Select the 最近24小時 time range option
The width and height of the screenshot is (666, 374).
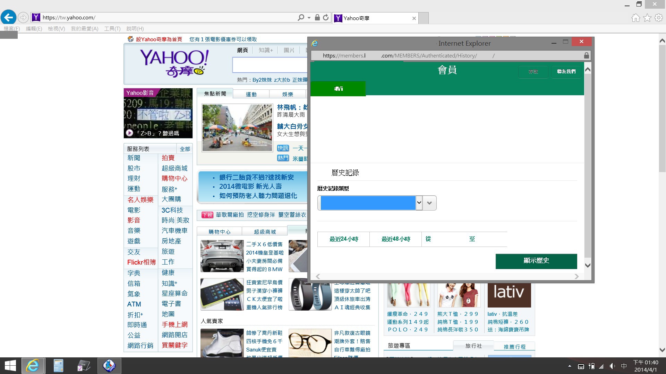click(343, 239)
